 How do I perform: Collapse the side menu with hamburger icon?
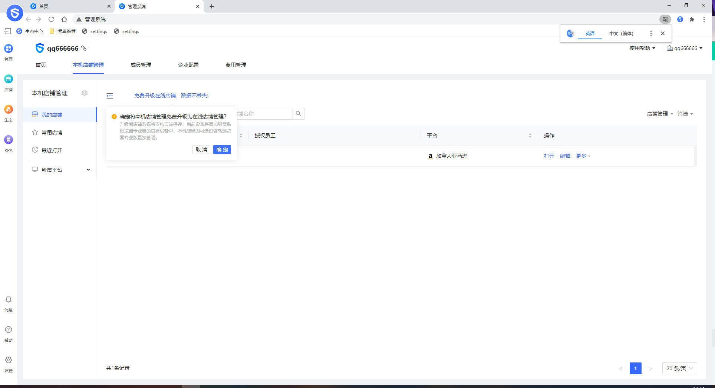(x=110, y=96)
